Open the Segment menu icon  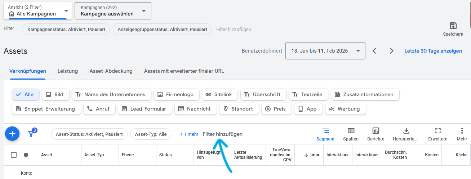tap(325, 131)
